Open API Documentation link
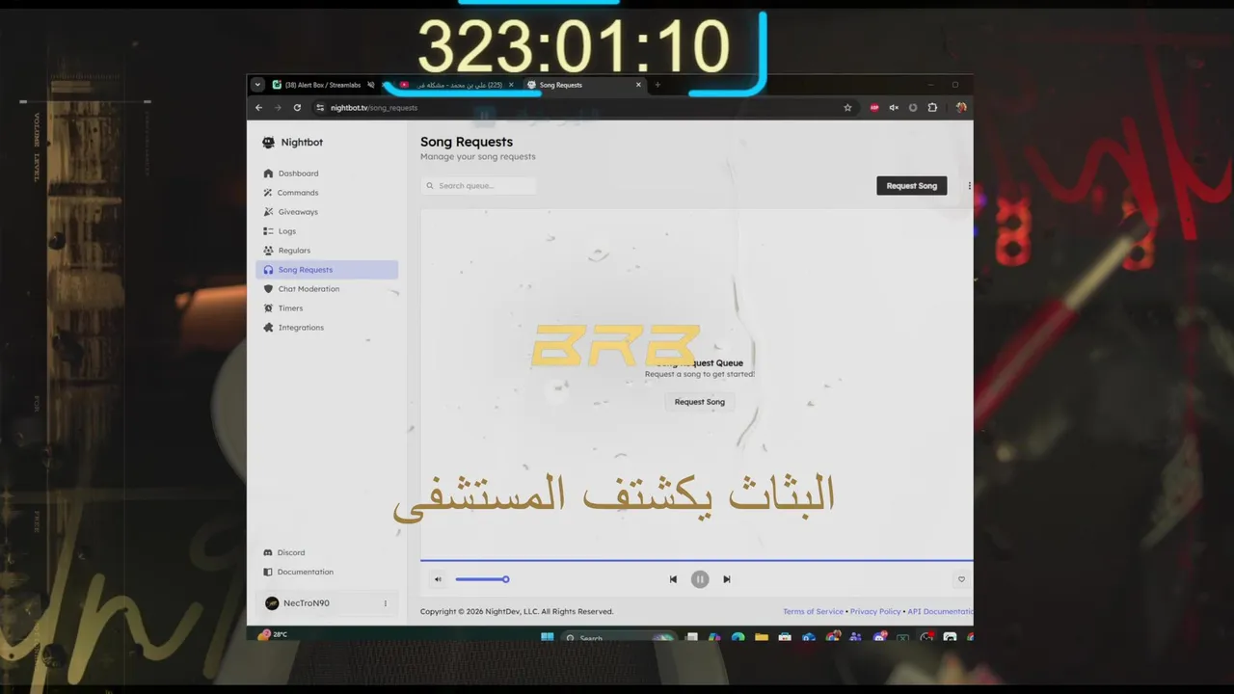1234x694 pixels. pyautogui.click(x=940, y=611)
